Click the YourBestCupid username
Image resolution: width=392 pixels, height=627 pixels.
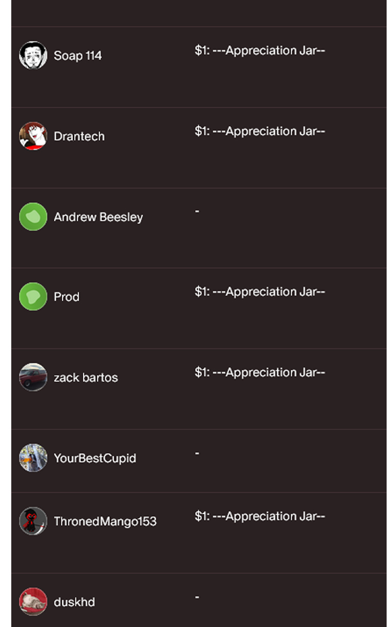[95, 458]
